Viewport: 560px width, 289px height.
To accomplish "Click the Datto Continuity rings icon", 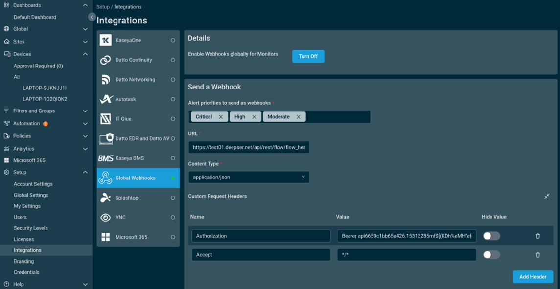I will click(x=105, y=60).
